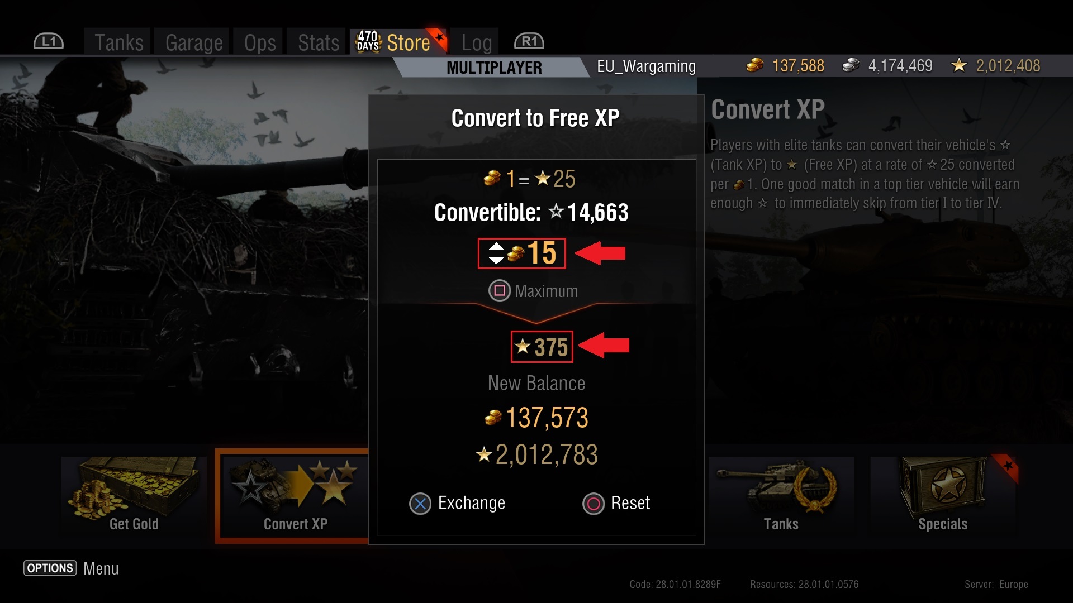1073x603 pixels.
Task: Open the Log tab
Action: coord(476,42)
